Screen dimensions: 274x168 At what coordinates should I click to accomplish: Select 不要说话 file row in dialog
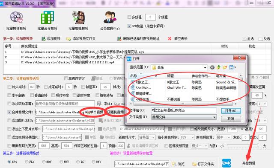pyautogui.click(x=184, y=99)
